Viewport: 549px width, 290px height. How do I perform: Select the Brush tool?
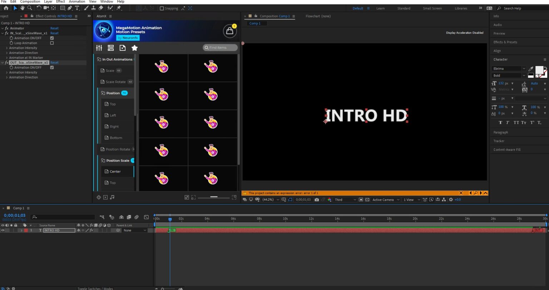coord(86,8)
